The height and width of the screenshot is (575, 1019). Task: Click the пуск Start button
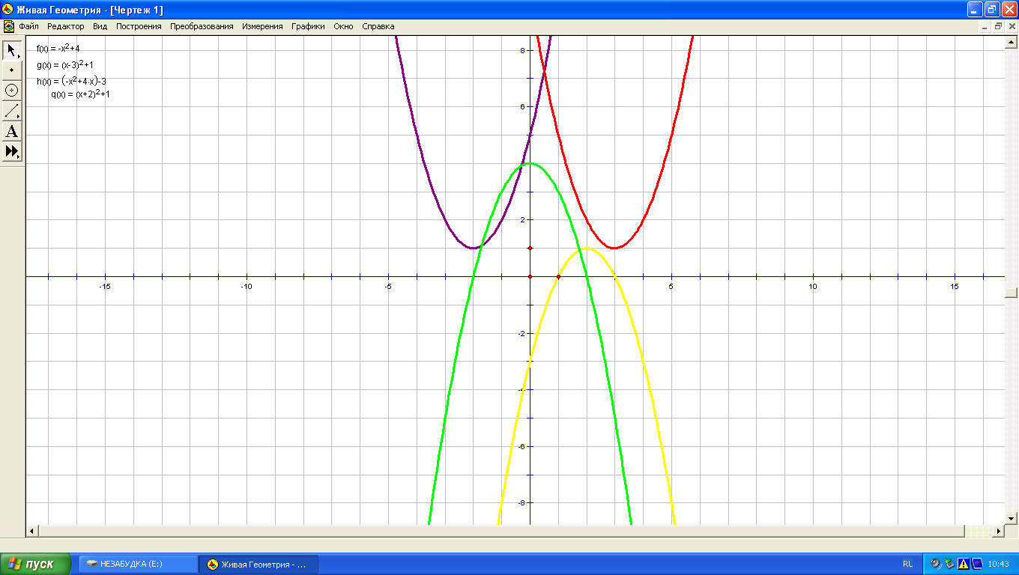coord(36,564)
